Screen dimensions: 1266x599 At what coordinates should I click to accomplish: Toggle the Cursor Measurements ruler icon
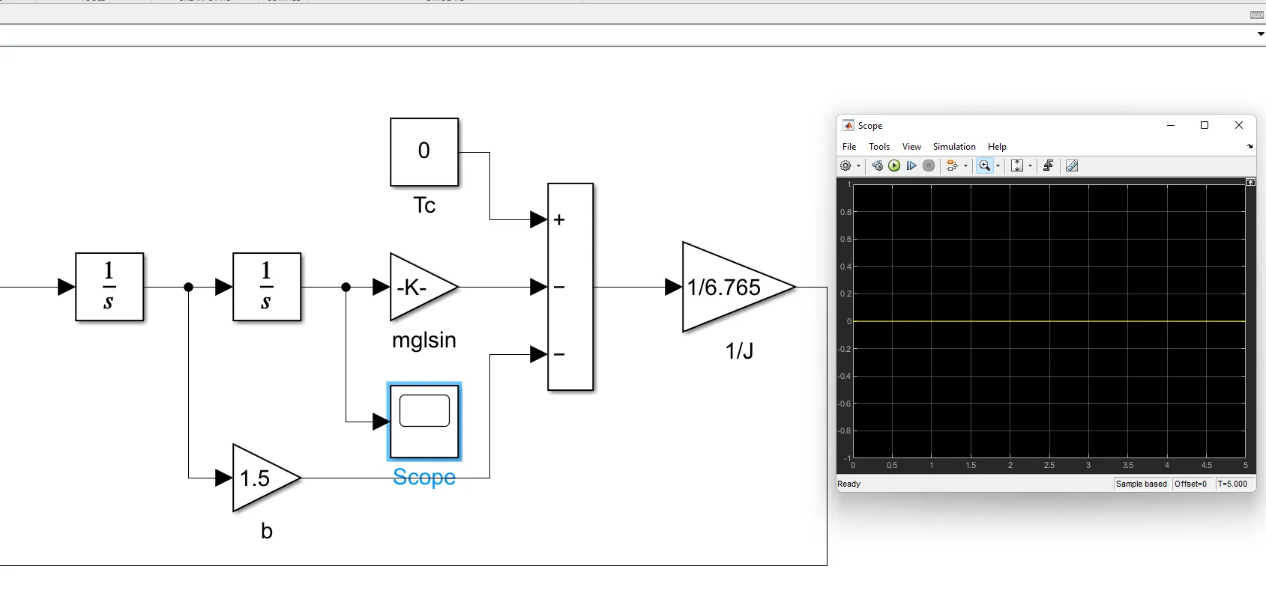pyautogui.click(x=1072, y=166)
